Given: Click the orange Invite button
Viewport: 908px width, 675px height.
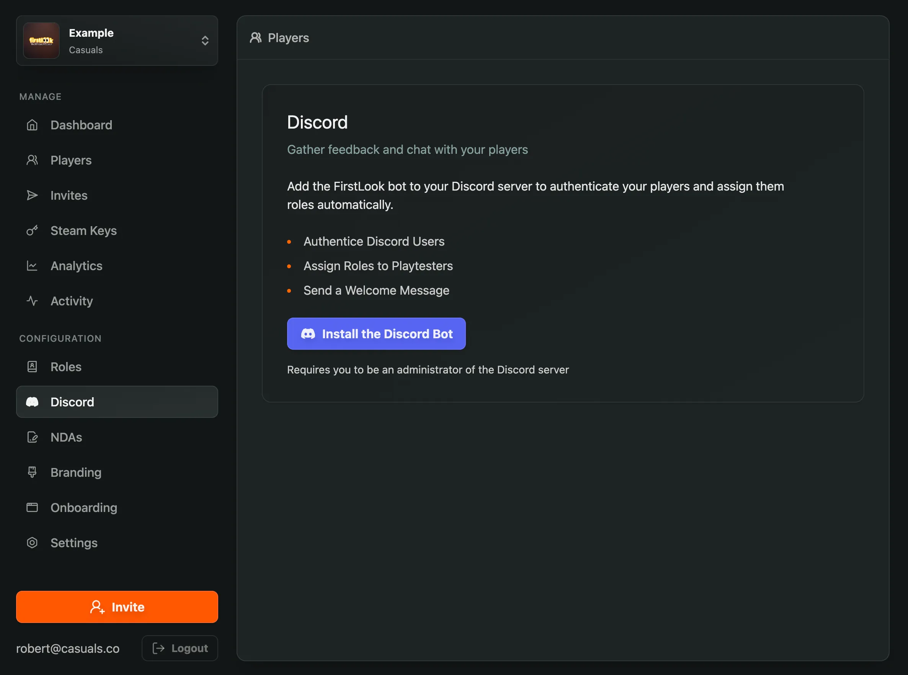Looking at the screenshot, I should [x=117, y=607].
